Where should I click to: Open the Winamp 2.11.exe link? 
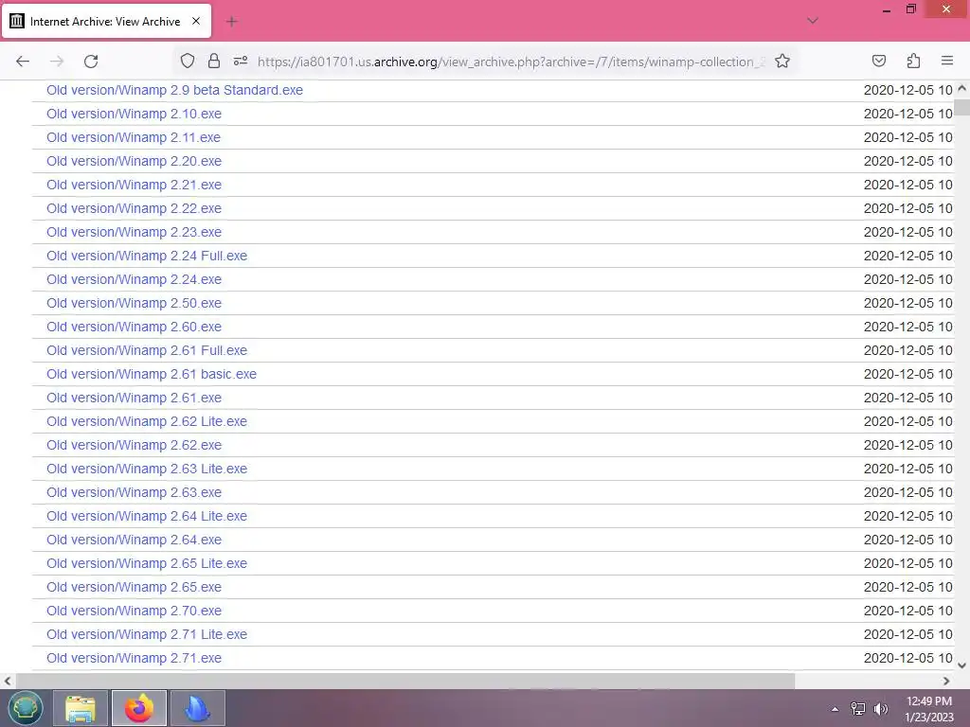(x=134, y=137)
